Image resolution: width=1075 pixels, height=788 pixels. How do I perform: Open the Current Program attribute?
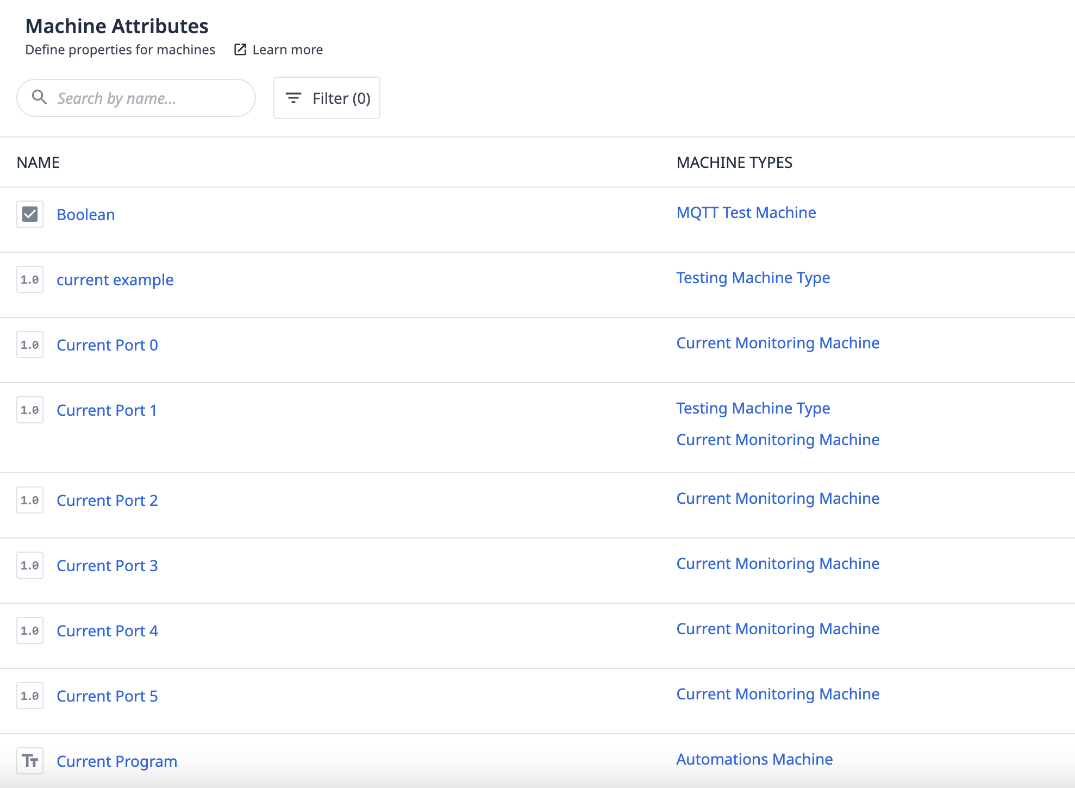117,761
